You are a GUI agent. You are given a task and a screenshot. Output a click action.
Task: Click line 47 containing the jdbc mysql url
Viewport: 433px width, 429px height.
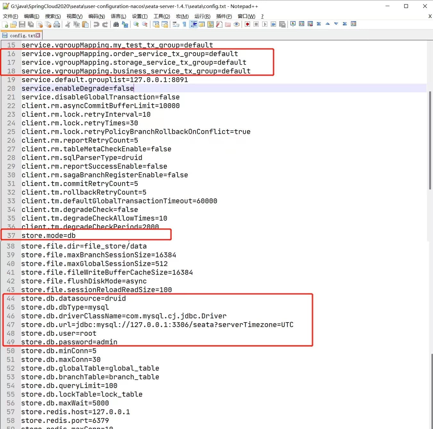[x=157, y=325]
